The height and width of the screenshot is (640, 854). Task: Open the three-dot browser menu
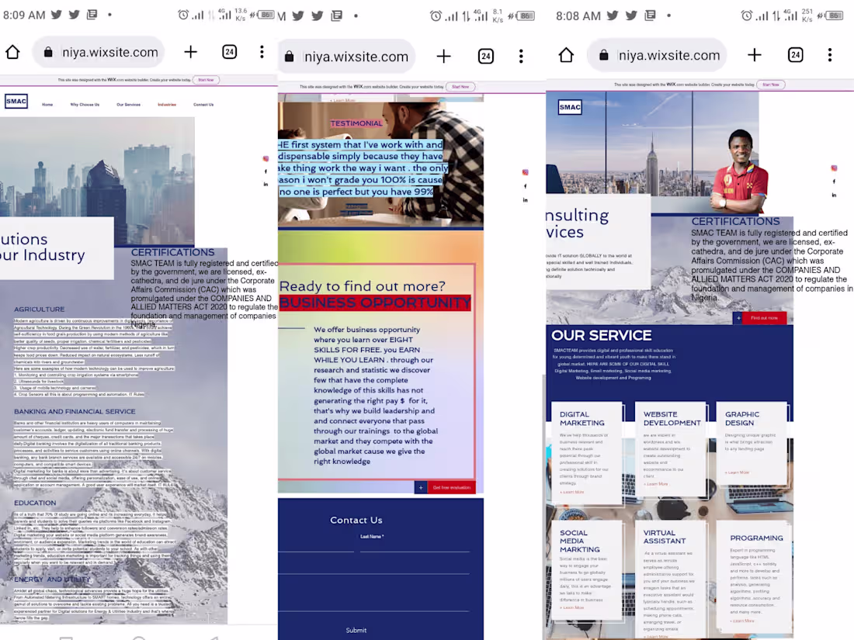point(262,52)
